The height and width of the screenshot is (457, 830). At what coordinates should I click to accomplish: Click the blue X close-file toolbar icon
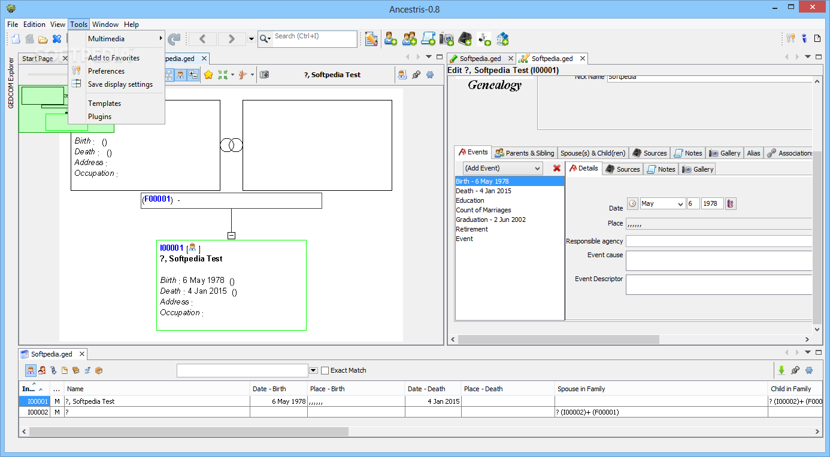pyautogui.click(x=57, y=39)
